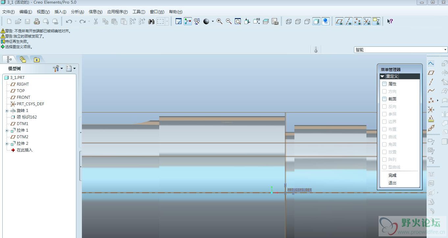This screenshot has height=238, width=448.
Task: Click the Coordinate System tool icon
Action: [431, 109]
